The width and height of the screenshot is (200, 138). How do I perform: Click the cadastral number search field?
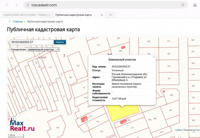(x=31, y=42)
